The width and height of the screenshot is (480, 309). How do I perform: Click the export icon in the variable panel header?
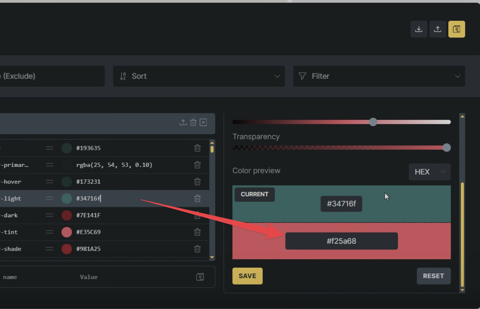tap(183, 122)
